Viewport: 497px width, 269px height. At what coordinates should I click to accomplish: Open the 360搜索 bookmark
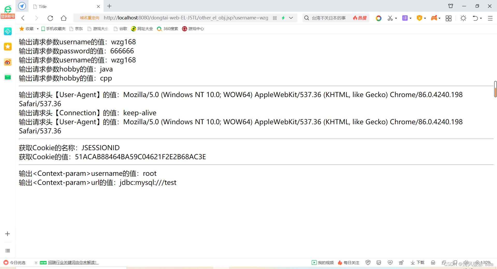click(168, 29)
